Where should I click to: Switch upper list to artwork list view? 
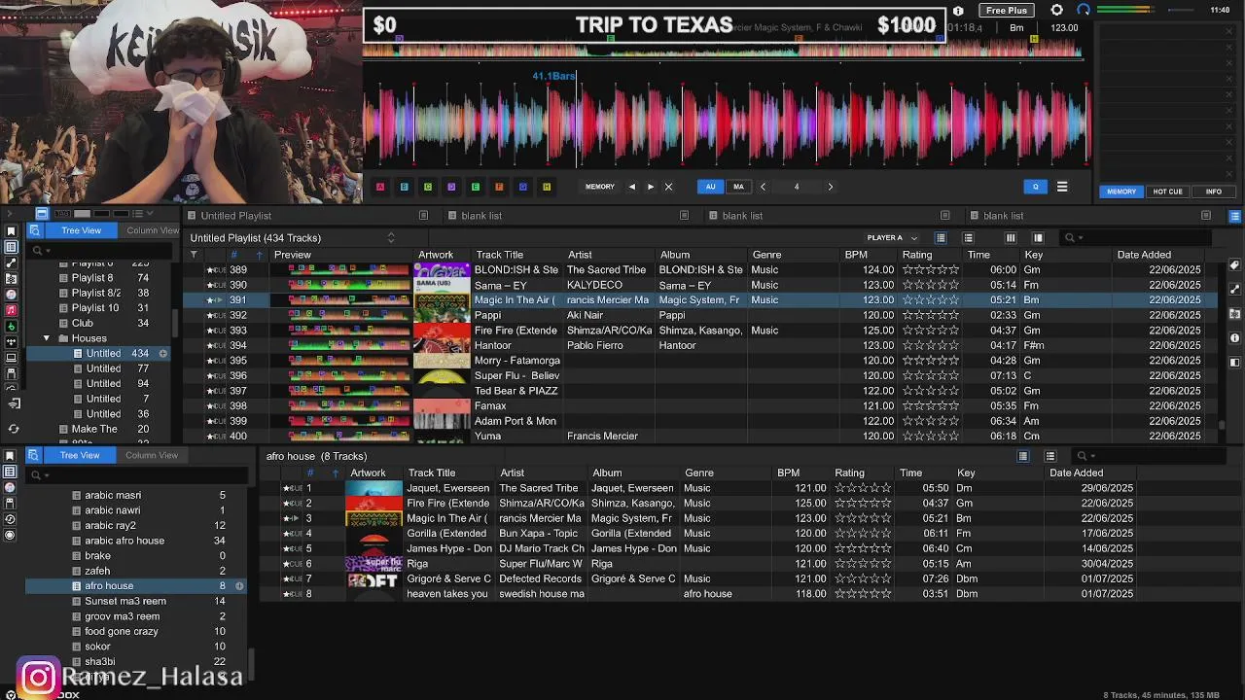point(941,238)
